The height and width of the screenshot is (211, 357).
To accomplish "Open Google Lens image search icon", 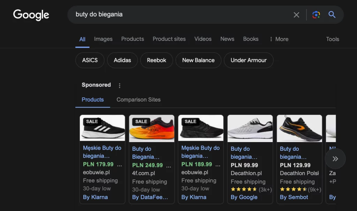I will click(316, 15).
